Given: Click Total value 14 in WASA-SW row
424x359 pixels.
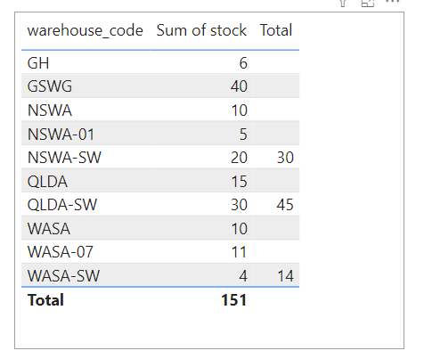Looking at the screenshot, I should coord(285,276).
